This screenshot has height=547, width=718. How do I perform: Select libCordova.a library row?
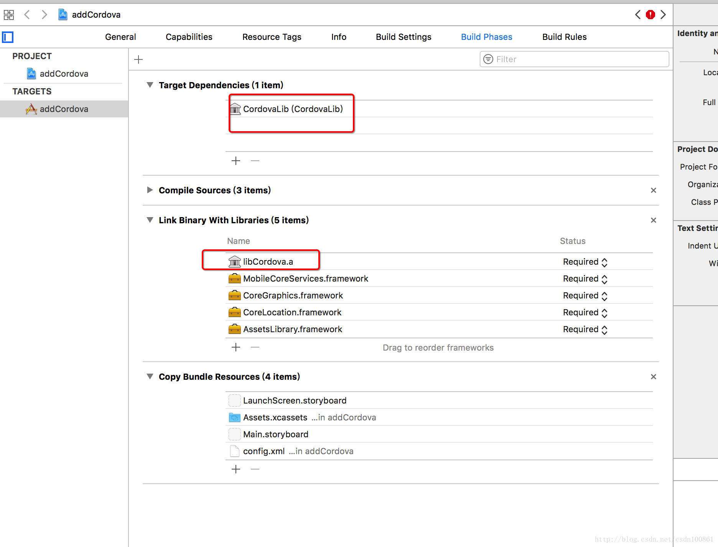pos(439,262)
